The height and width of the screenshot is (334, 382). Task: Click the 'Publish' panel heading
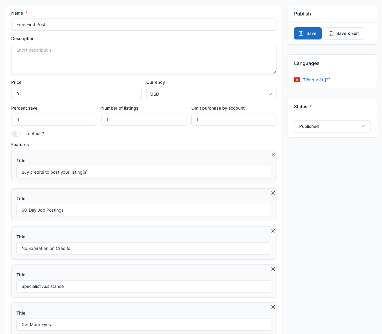[x=303, y=14]
